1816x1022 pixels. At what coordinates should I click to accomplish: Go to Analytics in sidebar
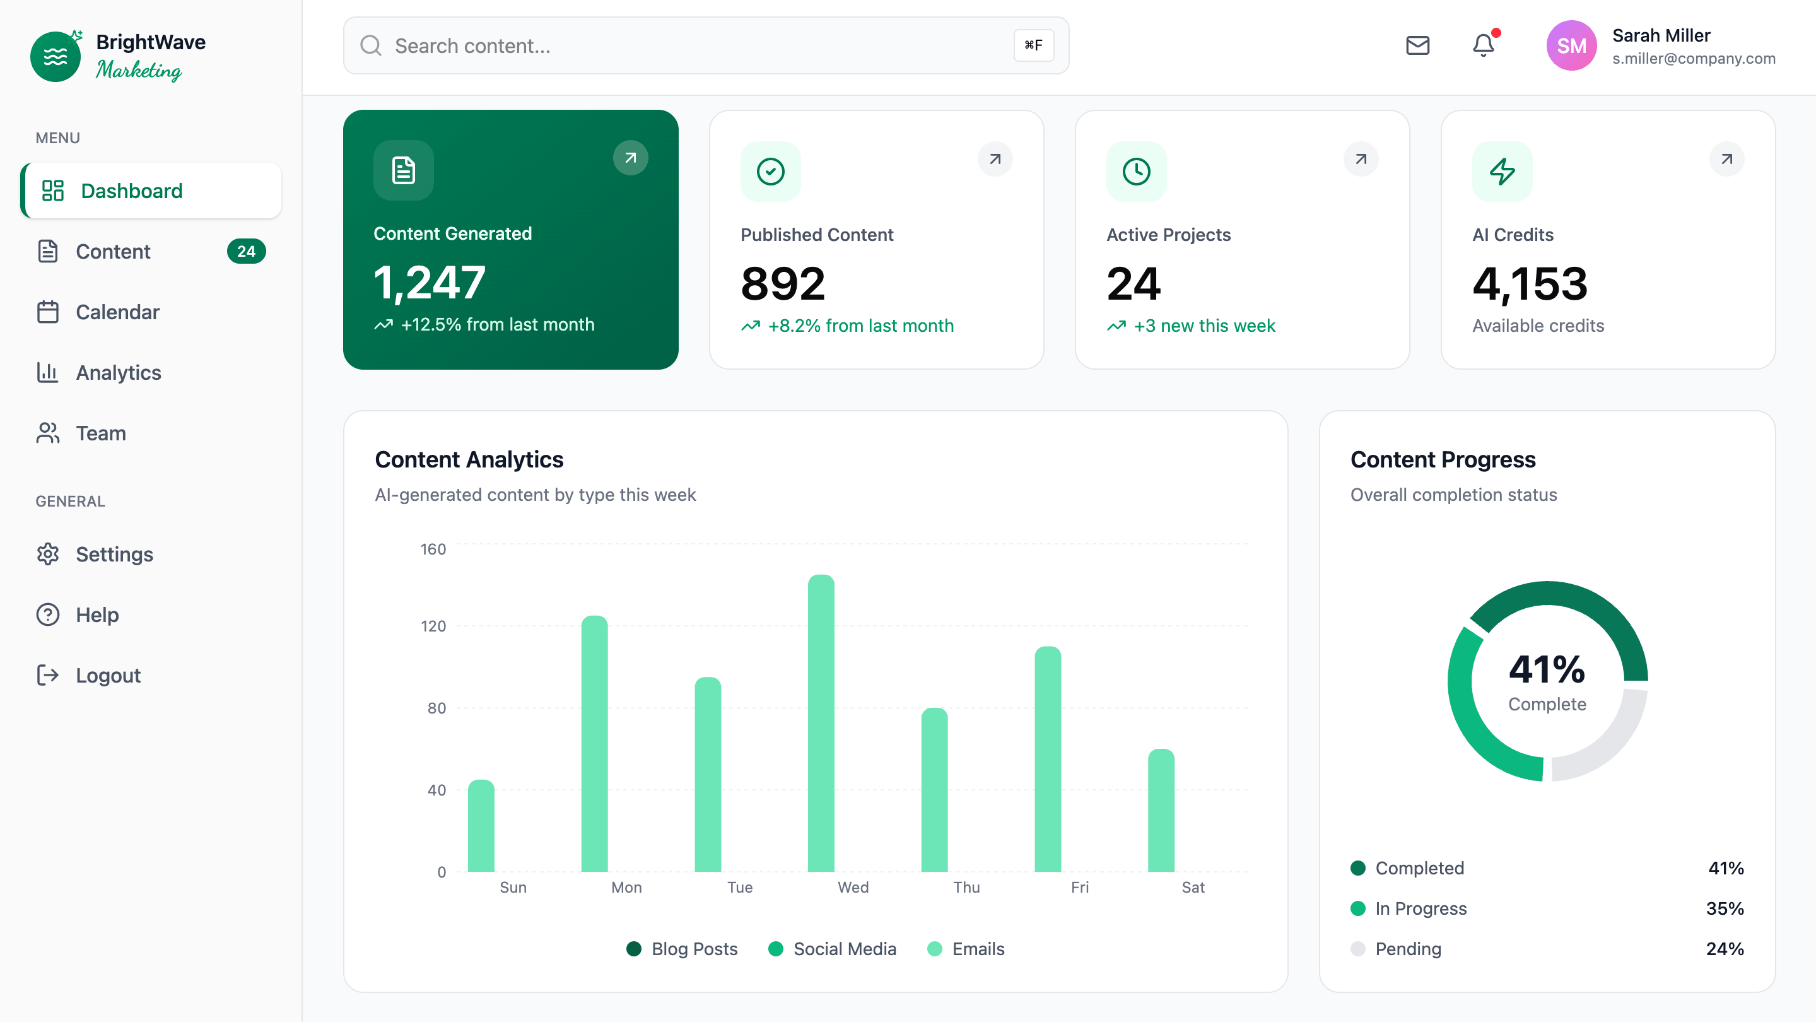[x=119, y=372]
